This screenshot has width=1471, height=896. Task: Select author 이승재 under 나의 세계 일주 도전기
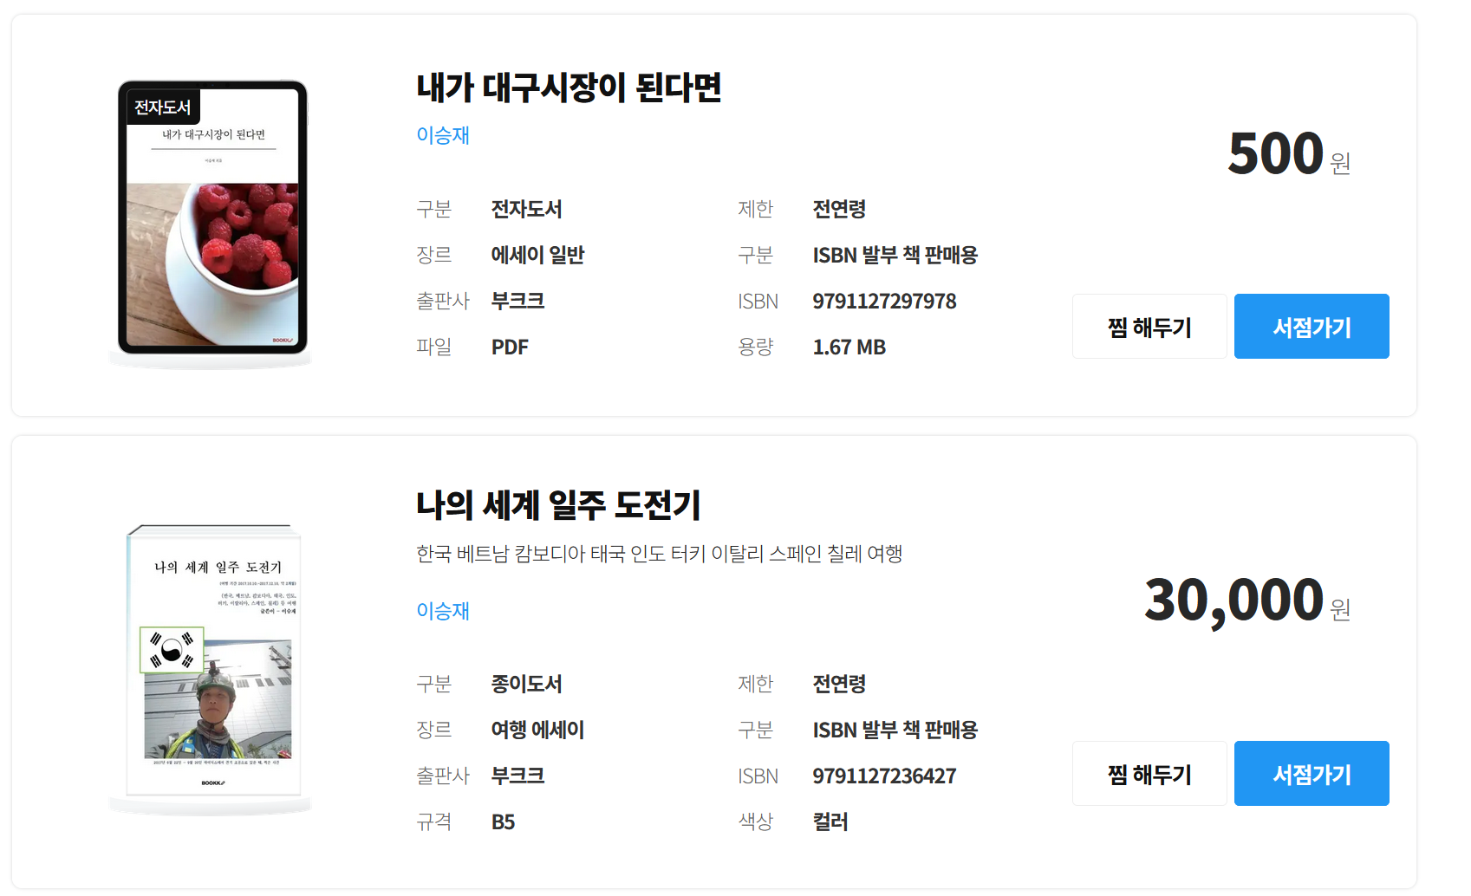pos(443,611)
